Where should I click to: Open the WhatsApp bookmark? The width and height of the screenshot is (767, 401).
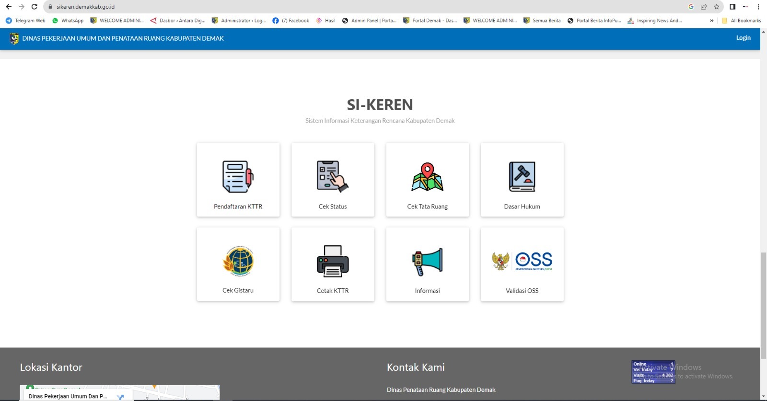(68, 21)
